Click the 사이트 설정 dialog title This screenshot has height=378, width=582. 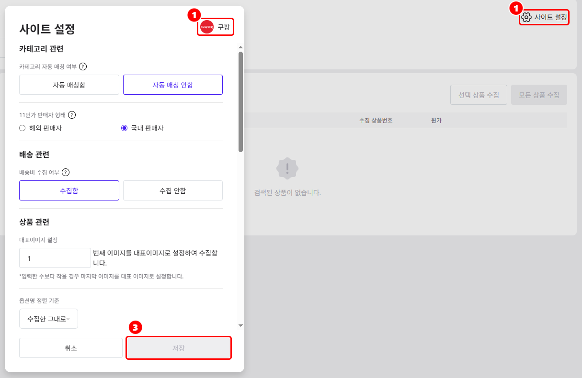click(47, 29)
